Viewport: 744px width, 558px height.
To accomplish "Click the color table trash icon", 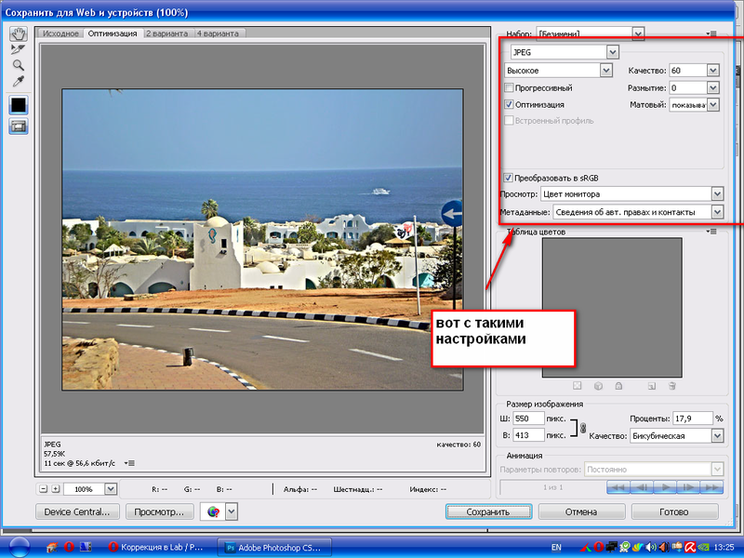I will [671, 386].
